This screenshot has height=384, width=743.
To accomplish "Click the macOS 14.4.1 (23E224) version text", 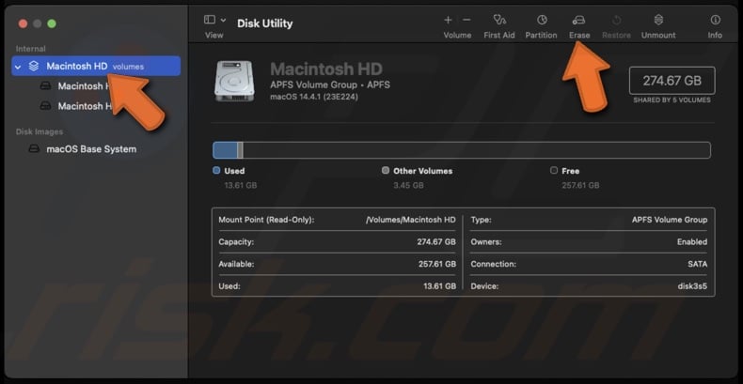I will click(x=314, y=97).
